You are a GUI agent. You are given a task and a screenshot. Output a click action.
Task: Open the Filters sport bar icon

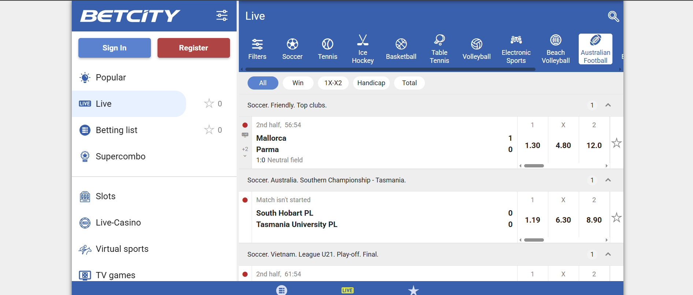coord(257,49)
